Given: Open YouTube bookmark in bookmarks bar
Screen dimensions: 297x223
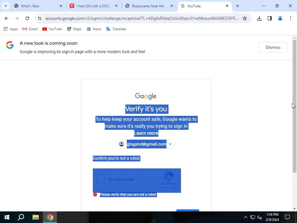Looking at the screenshot, I should tap(52, 29).
